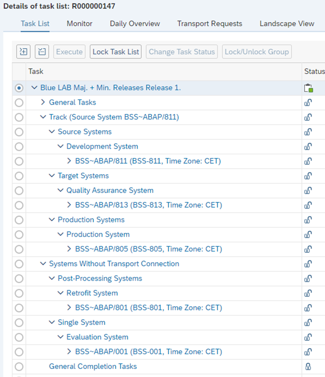The image size is (325, 377).
Task: Click the unlock status icon for Production Systems
Action: [x=308, y=220]
